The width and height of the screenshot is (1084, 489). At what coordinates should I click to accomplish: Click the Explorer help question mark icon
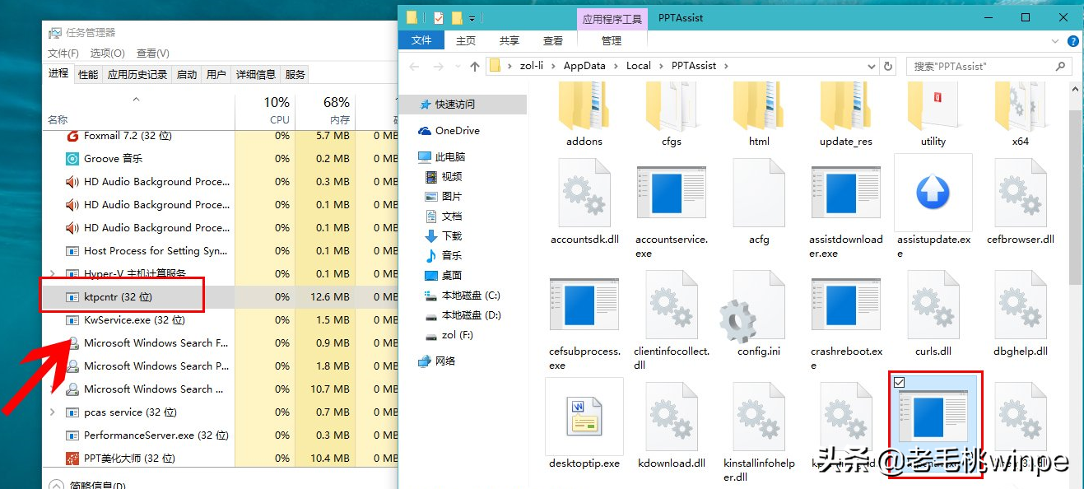[1073, 41]
